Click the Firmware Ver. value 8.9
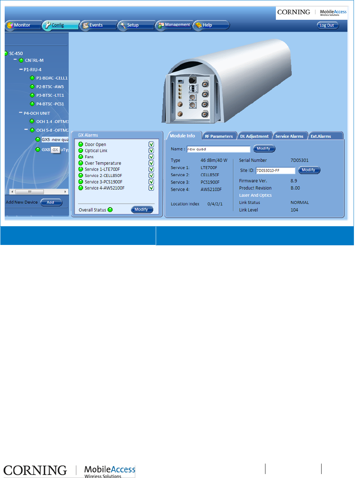Image resolution: width=355 pixels, height=478 pixels. (294, 181)
